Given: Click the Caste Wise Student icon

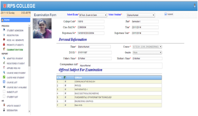Looking at the screenshot, I should (x=4, y=77).
